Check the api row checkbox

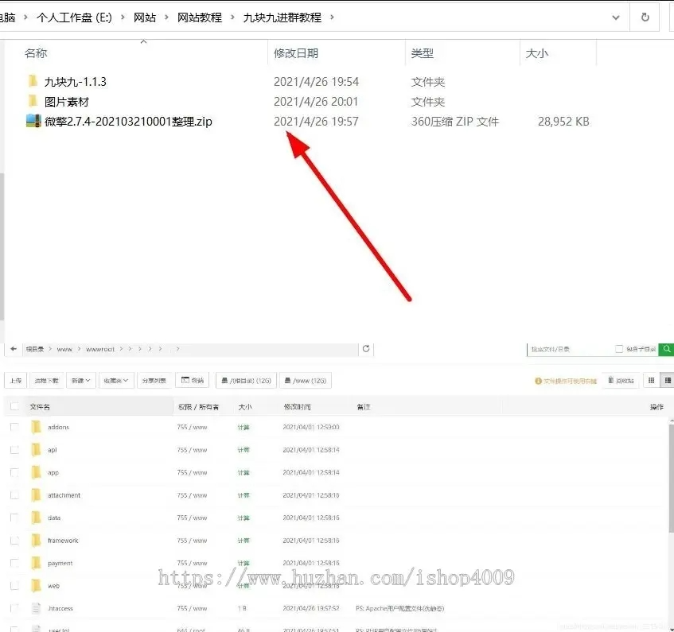14,449
